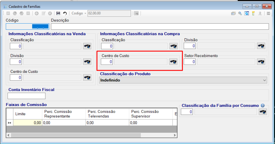Click Família por Consumo code field

coord(187,112)
